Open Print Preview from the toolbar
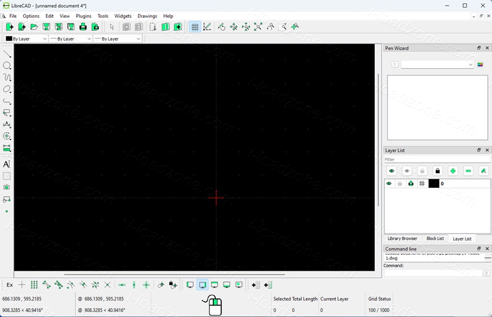Image resolution: width=492 pixels, height=317 pixels. (x=95, y=27)
